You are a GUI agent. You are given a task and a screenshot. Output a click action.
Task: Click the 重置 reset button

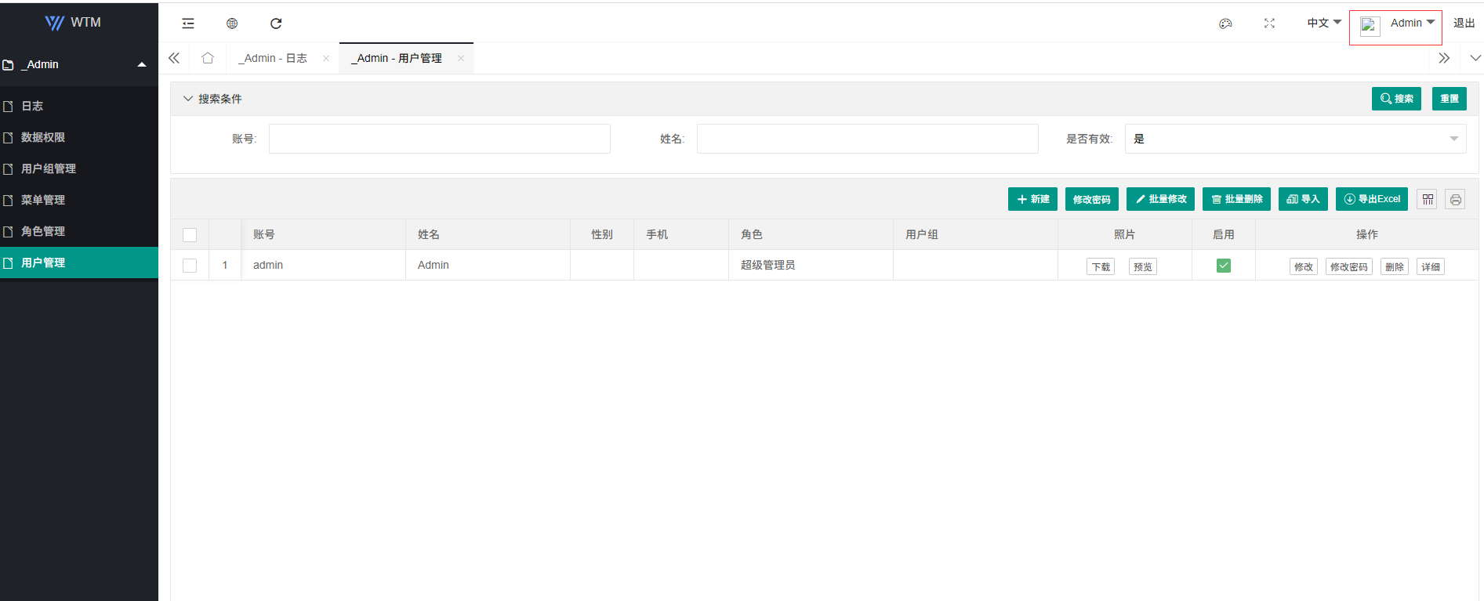pos(1450,99)
